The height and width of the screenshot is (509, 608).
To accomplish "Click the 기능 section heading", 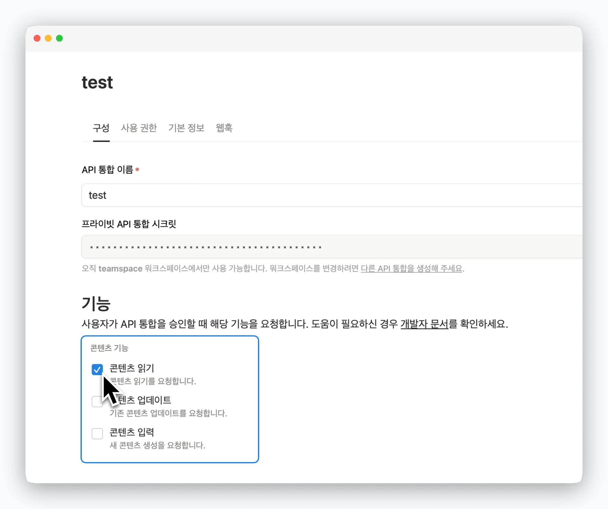I will coord(96,304).
